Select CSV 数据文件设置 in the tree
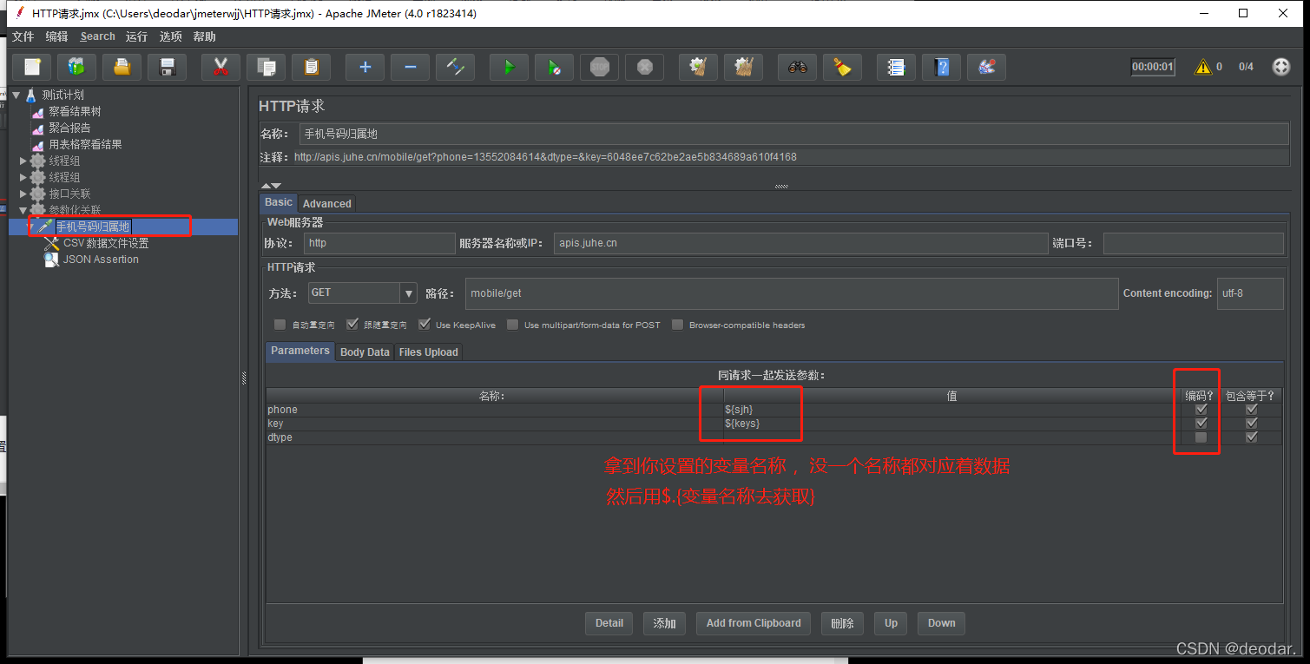Screen dimensions: 1310x664 click(105, 243)
